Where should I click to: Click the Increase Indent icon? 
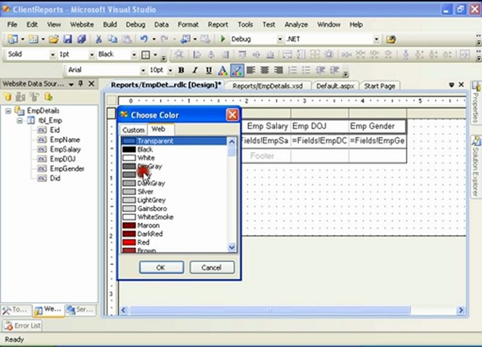[334, 70]
